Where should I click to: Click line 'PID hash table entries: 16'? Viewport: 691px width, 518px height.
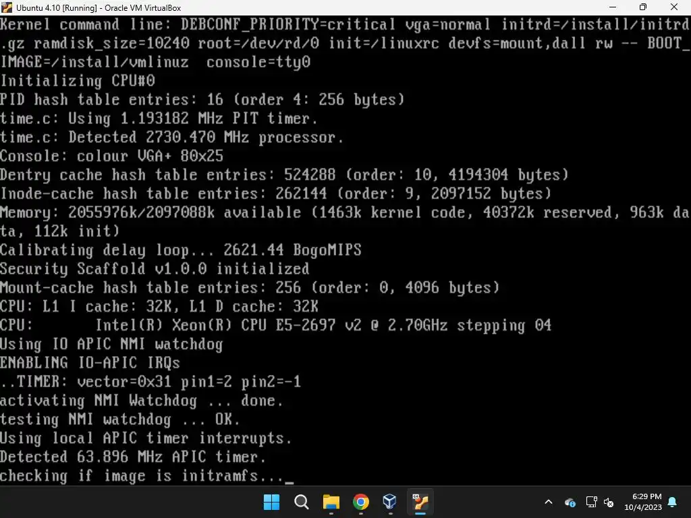(x=111, y=100)
